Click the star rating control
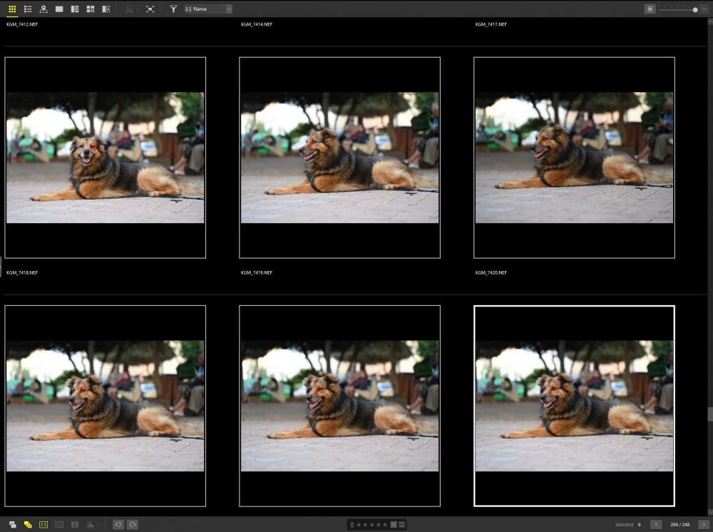Image resolution: width=713 pixels, height=532 pixels. pos(371,525)
